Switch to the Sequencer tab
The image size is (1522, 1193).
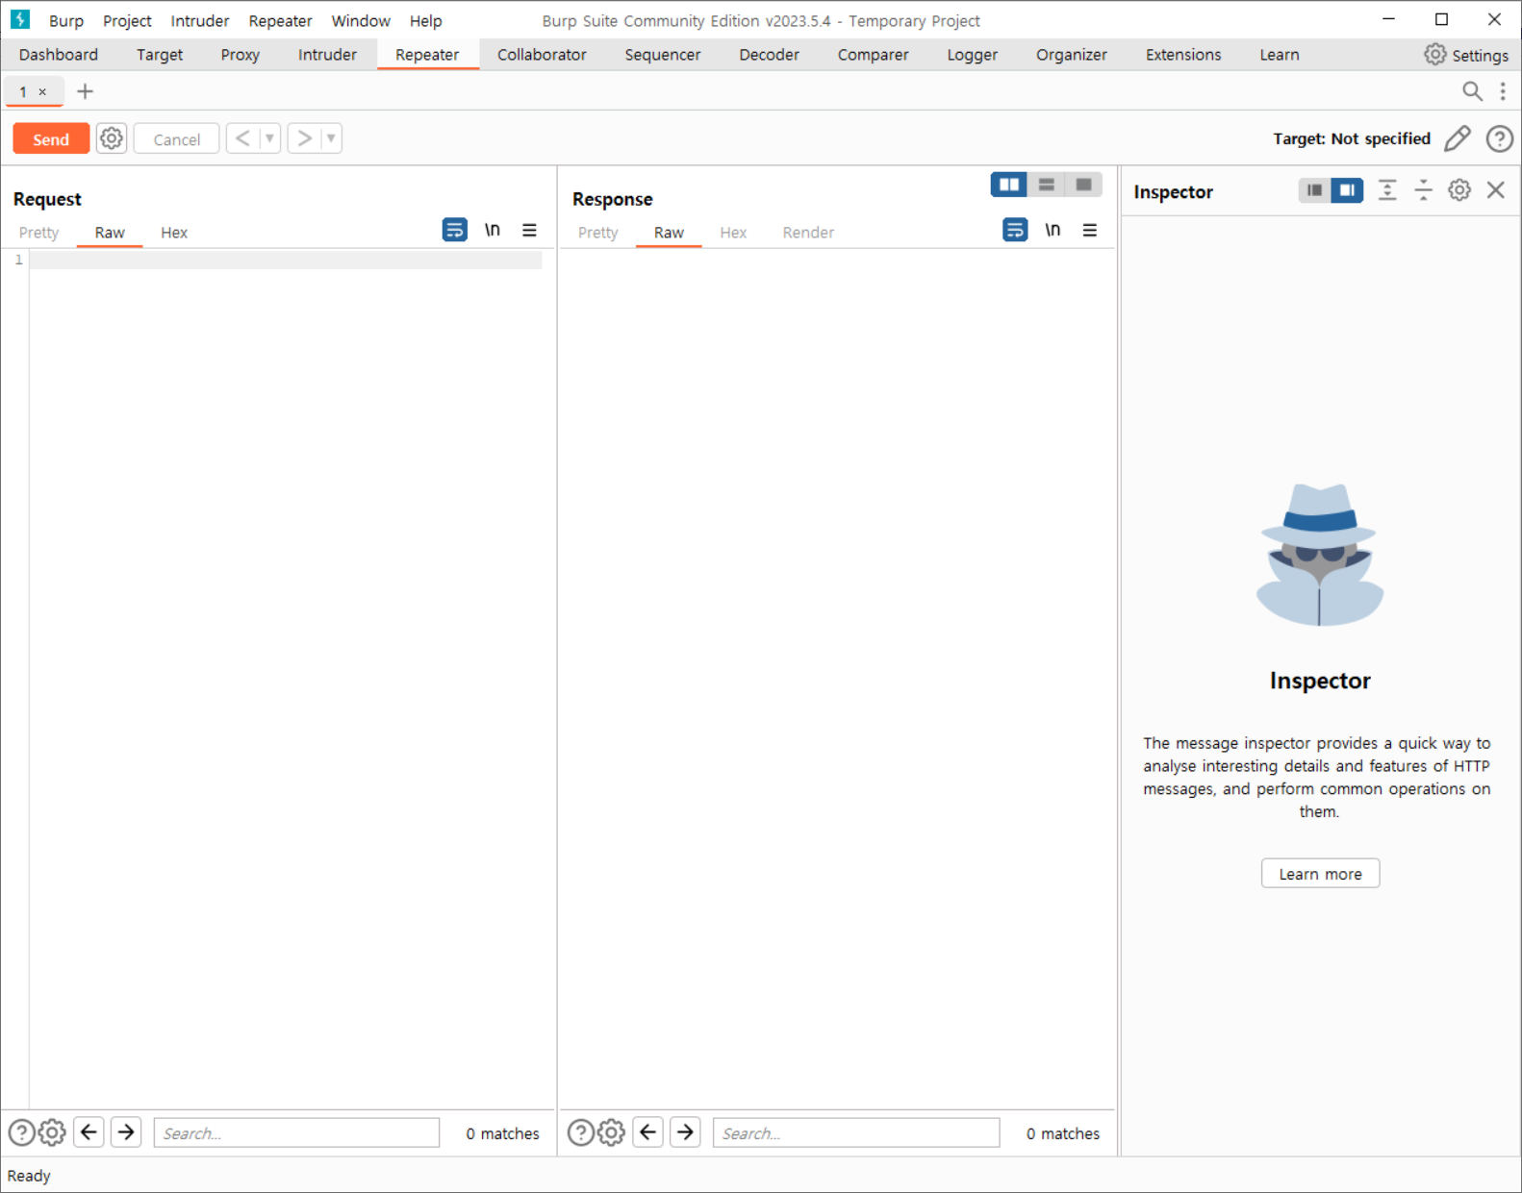[x=663, y=55]
